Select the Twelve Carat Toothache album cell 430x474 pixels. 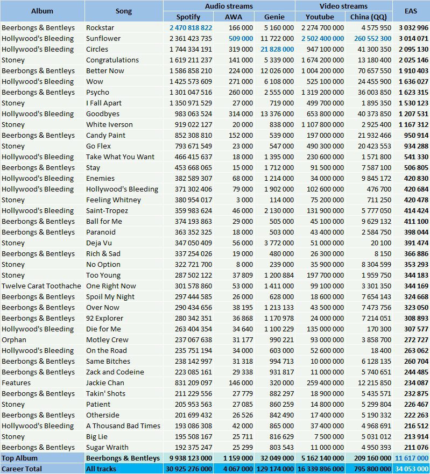click(43, 286)
